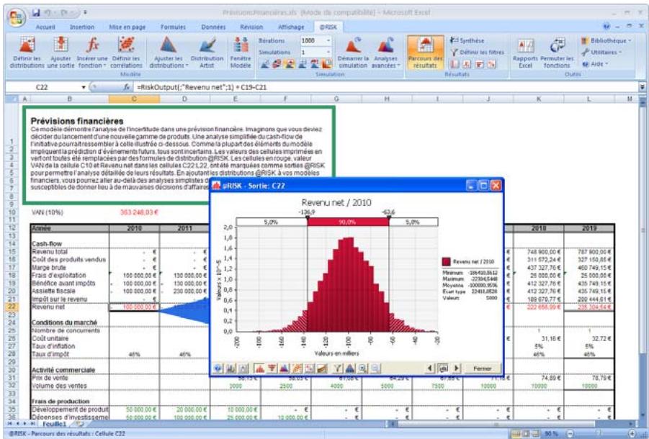Click the zoom-in magnifier in graph toolbar
Screen dimensions: 649x439
point(362,367)
